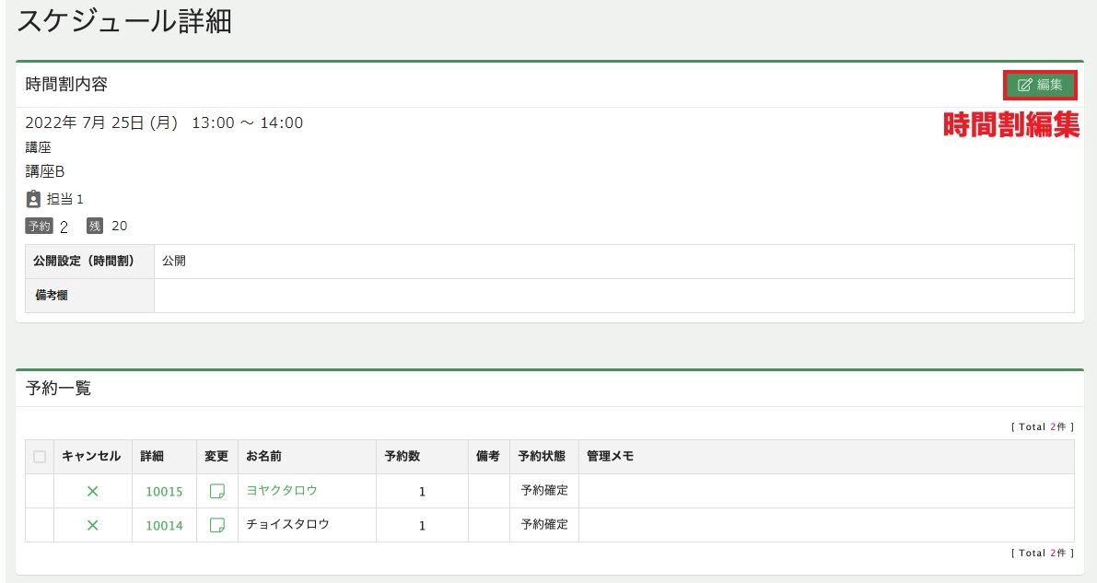Click the 公開 value in 公開設定 row
1097x583 pixels.
tap(173, 261)
